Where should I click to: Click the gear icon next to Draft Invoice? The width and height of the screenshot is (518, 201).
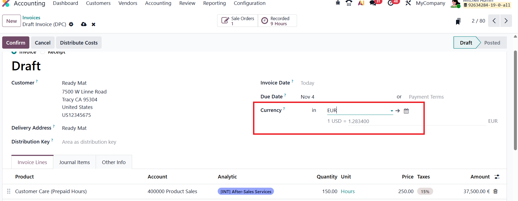[x=71, y=24]
